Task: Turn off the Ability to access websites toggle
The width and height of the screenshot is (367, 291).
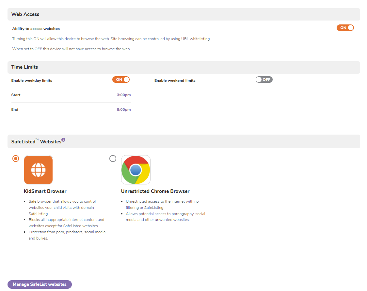Action: [345, 28]
